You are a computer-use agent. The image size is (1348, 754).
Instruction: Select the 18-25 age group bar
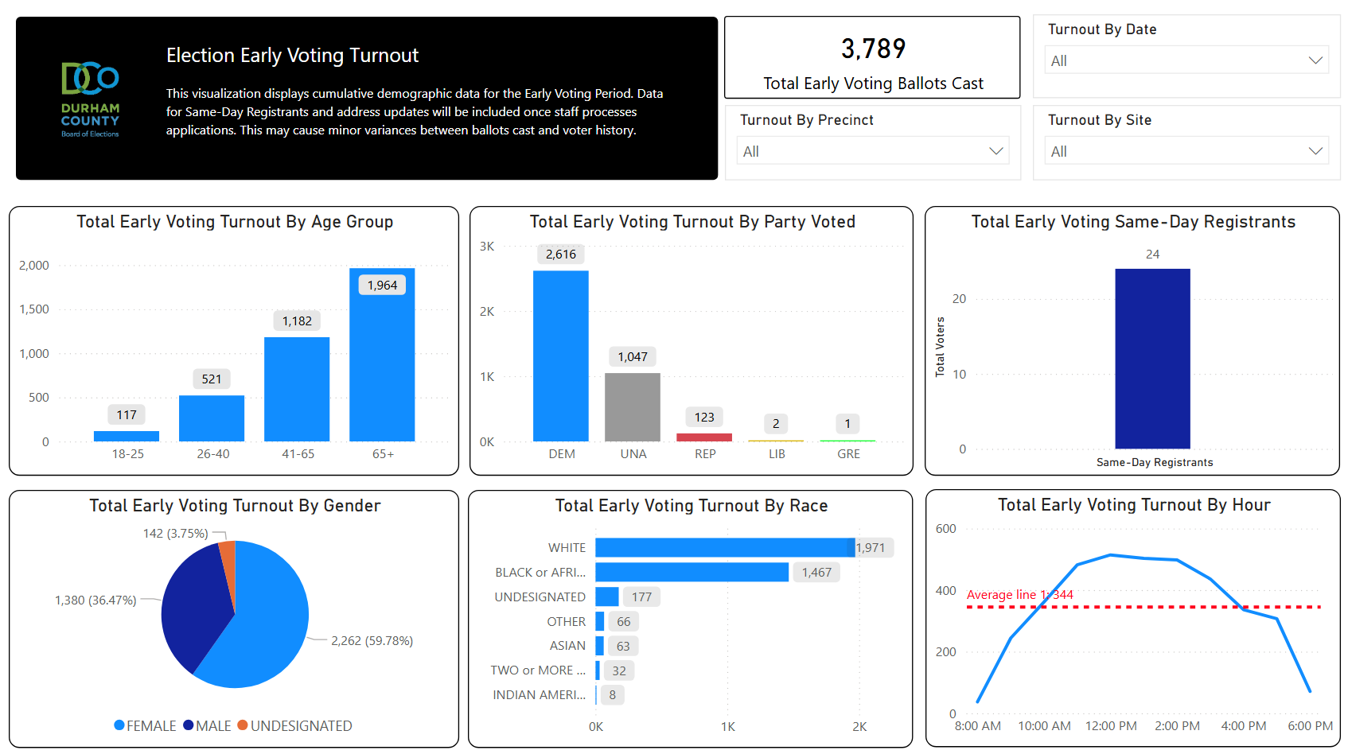126,436
